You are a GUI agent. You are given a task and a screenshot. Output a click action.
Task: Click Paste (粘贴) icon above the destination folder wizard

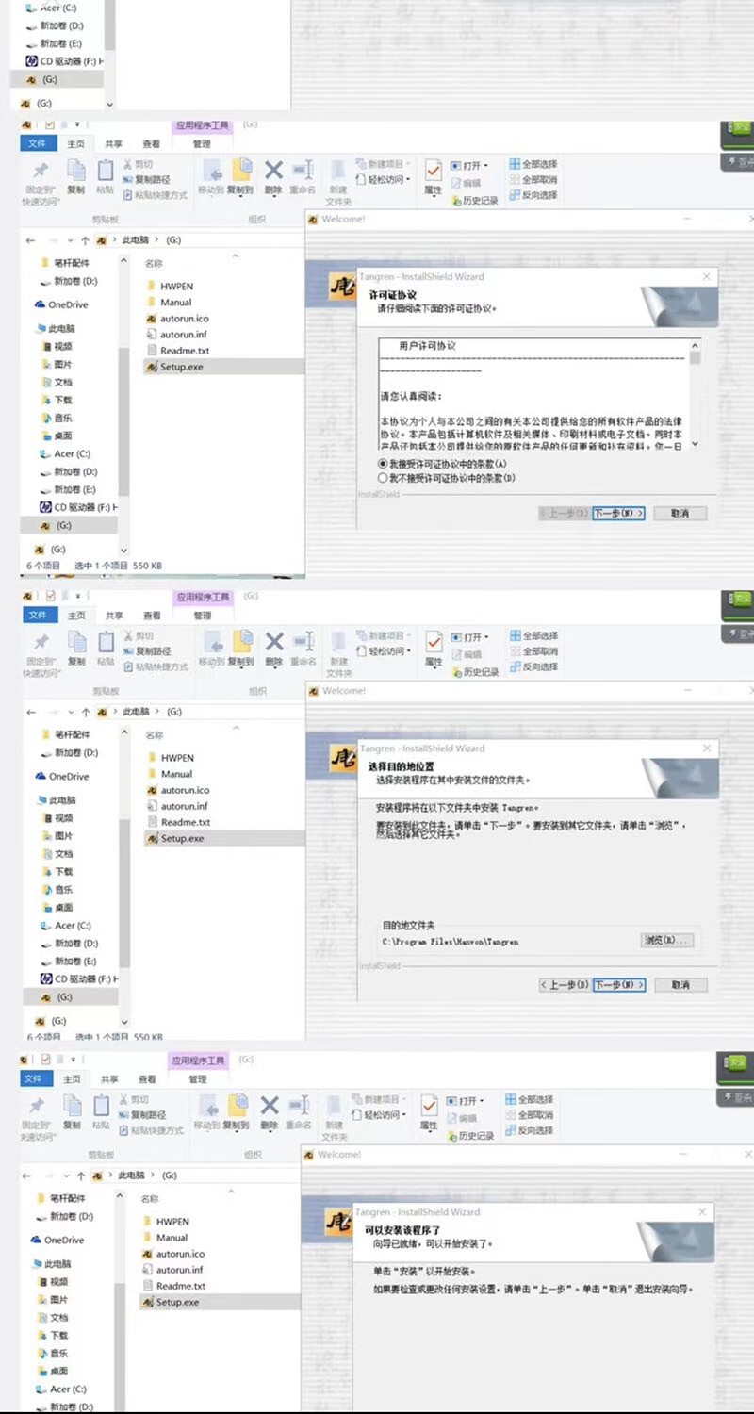pos(106,647)
